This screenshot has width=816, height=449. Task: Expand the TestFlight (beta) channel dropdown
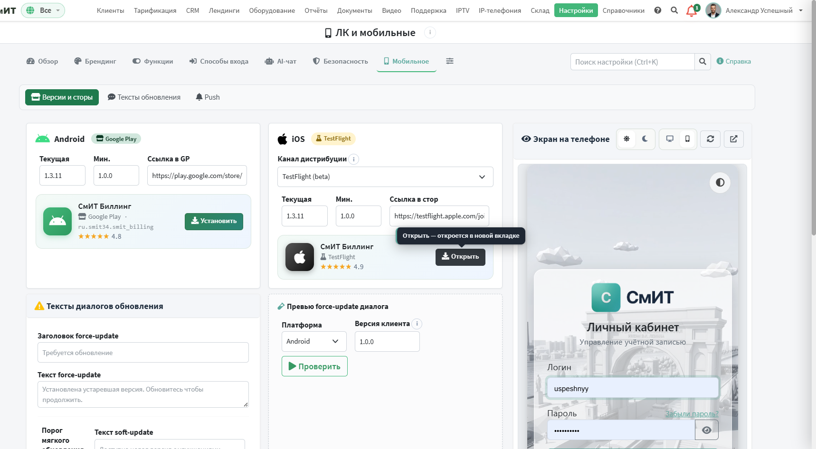385,177
